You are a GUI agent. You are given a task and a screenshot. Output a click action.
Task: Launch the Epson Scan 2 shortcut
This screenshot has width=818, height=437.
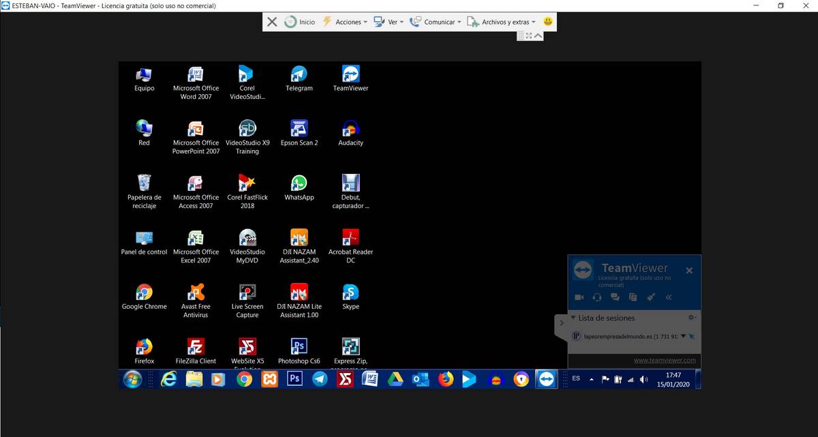click(x=299, y=134)
